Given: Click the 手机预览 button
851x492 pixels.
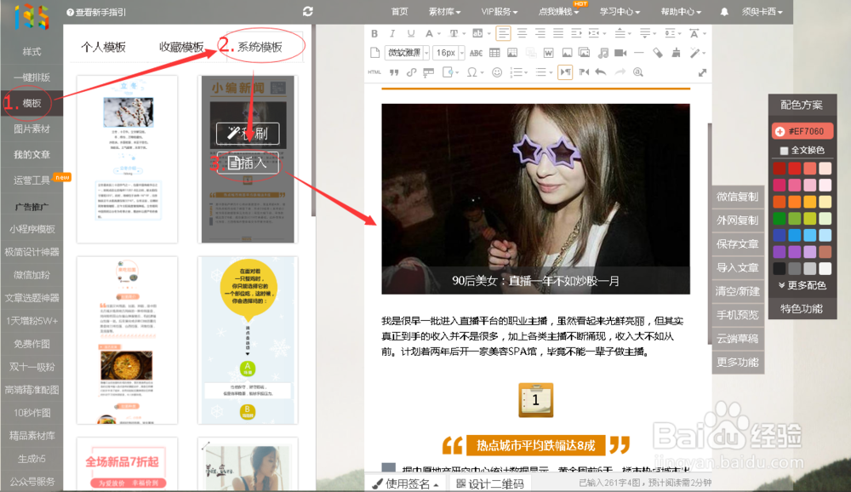Looking at the screenshot, I should tap(738, 315).
